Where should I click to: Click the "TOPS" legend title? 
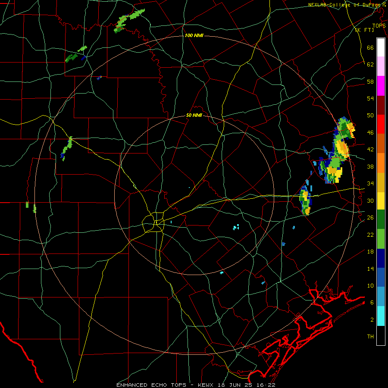point(379,26)
